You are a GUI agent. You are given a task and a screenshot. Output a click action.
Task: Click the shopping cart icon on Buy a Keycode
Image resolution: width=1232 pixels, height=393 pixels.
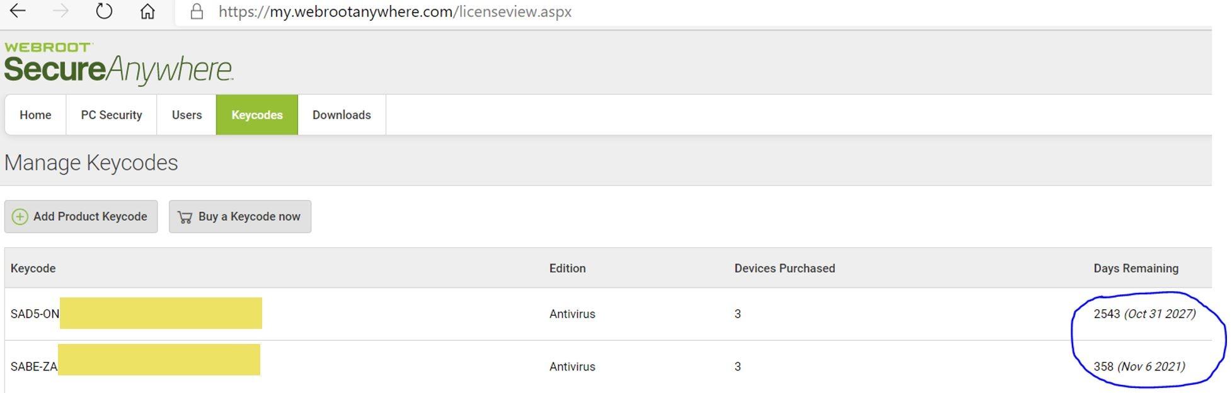pyautogui.click(x=185, y=217)
